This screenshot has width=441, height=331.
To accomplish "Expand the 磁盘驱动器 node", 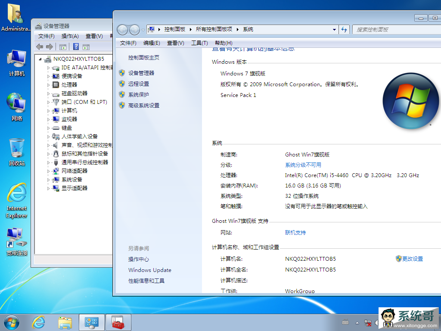I will [x=48, y=94].
